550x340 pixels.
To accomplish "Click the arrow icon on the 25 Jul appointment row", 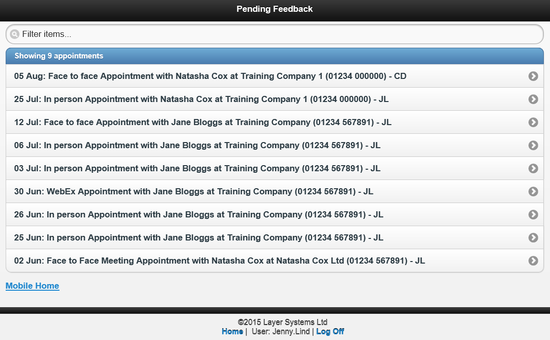I will click(533, 99).
